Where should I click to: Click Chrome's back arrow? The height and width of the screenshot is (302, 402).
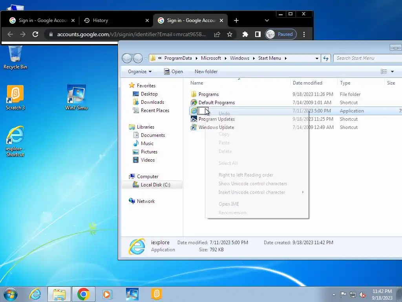pyautogui.click(x=10, y=34)
